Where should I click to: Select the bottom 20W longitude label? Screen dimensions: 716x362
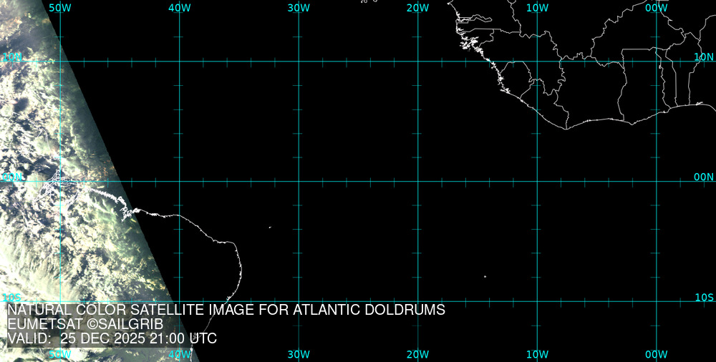point(417,354)
